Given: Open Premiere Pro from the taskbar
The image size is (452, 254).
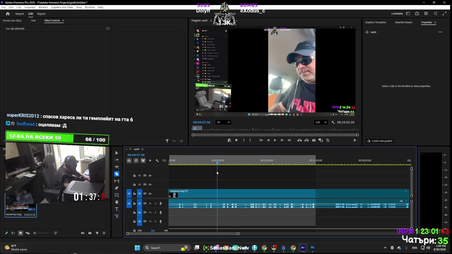Looking at the screenshot, I should pyautogui.click(x=303, y=248).
